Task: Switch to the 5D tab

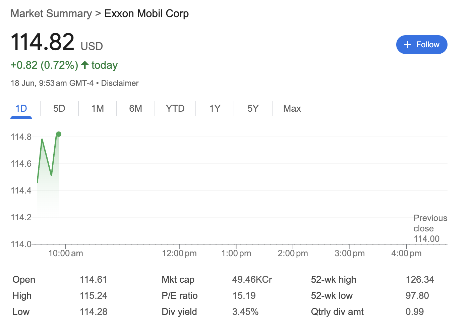Action: pyautogui.click(x=59, y=109)
